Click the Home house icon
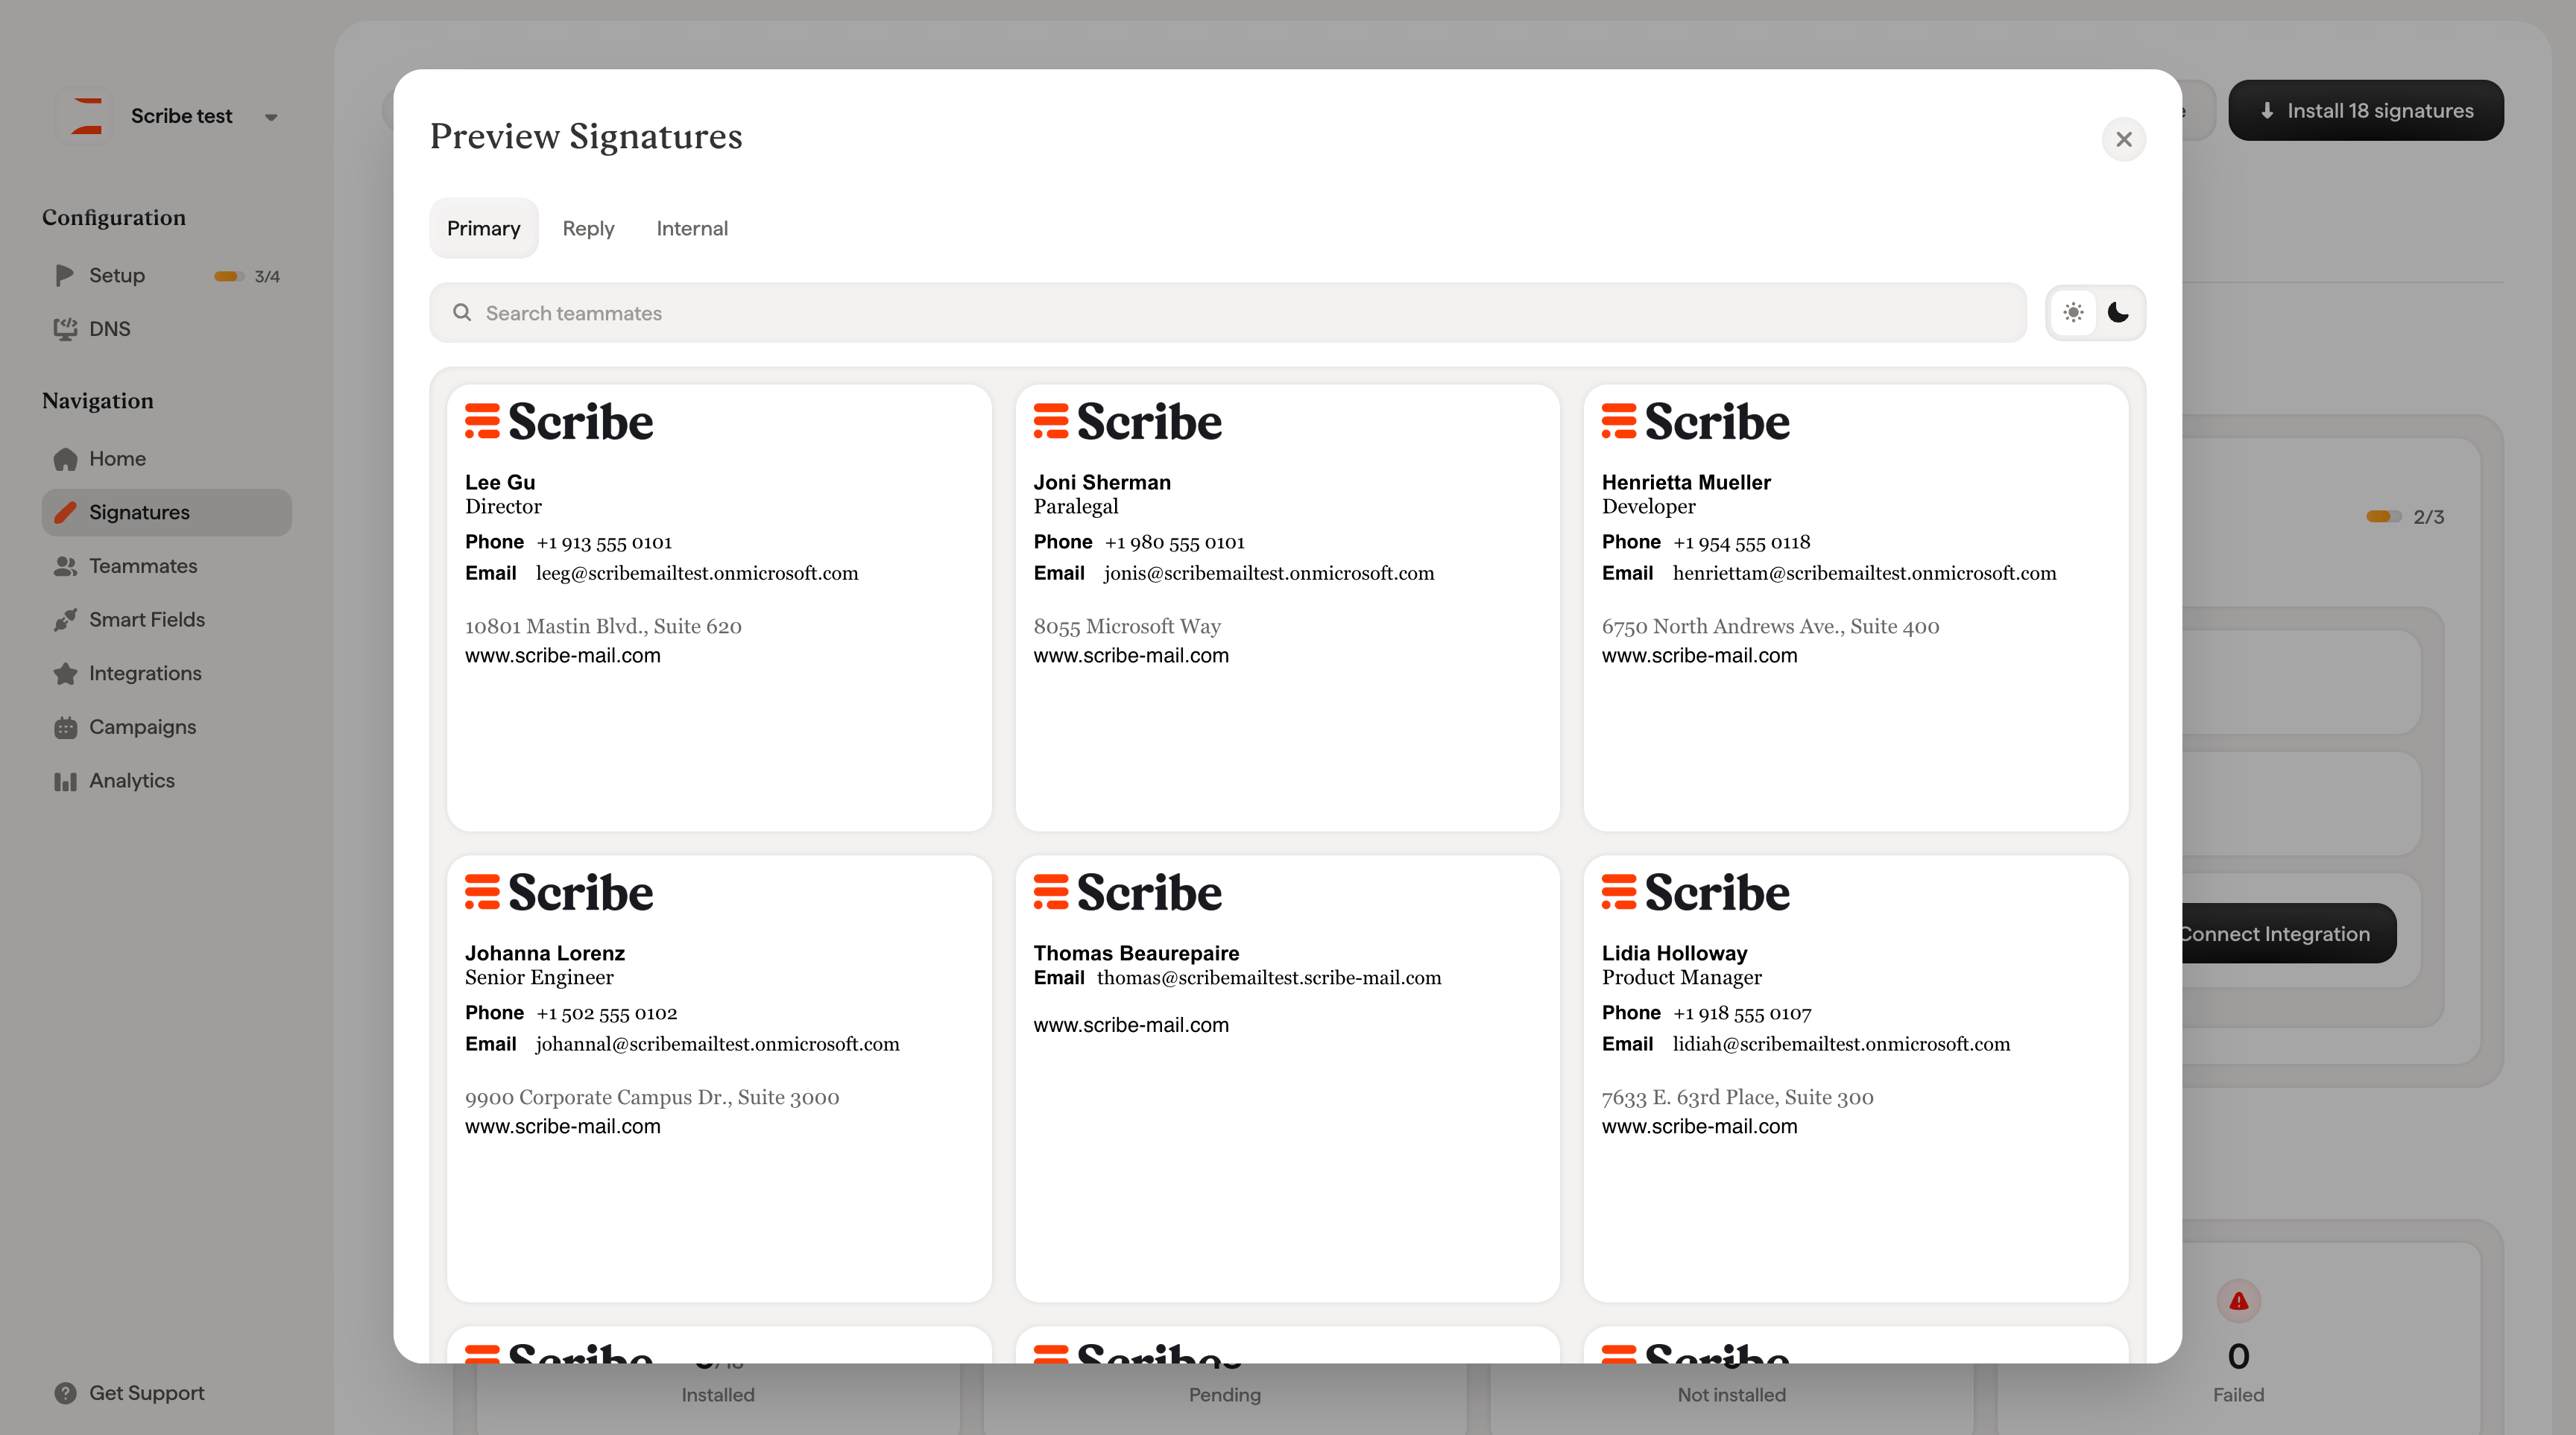 65,459
